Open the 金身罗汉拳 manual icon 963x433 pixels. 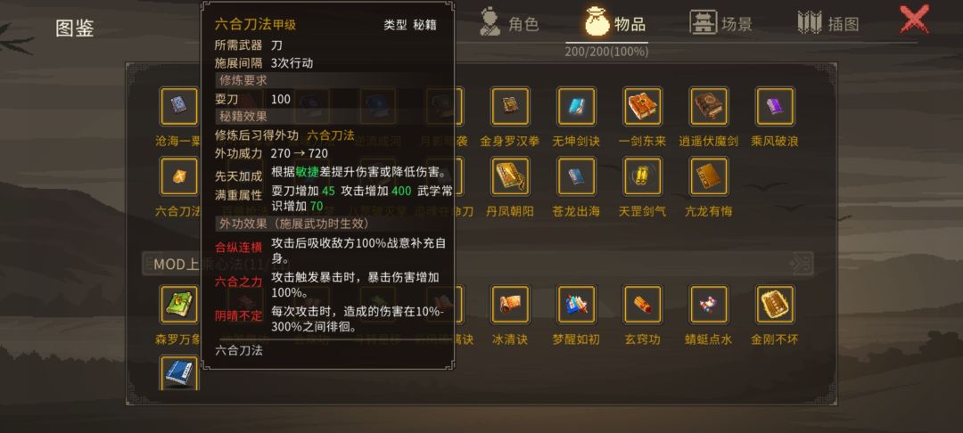coord(510,107)
